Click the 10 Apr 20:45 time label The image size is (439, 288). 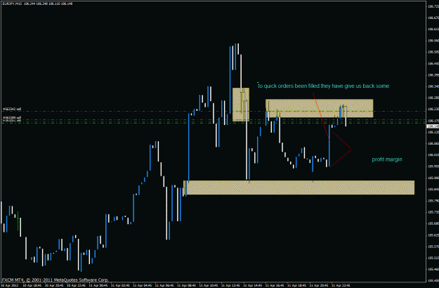(54, 286)
